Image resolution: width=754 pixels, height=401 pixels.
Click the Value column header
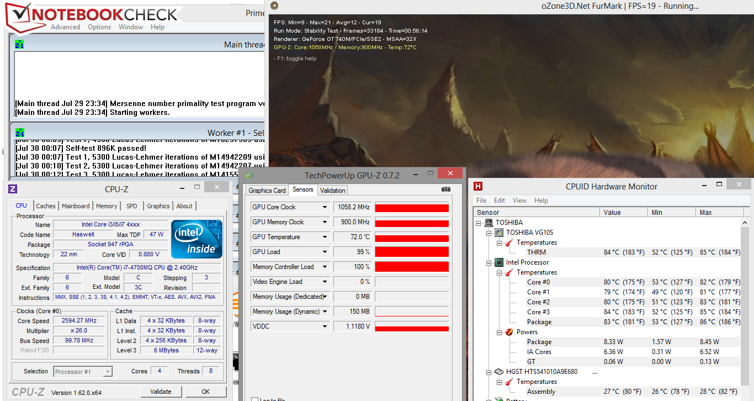click(624, 213)
